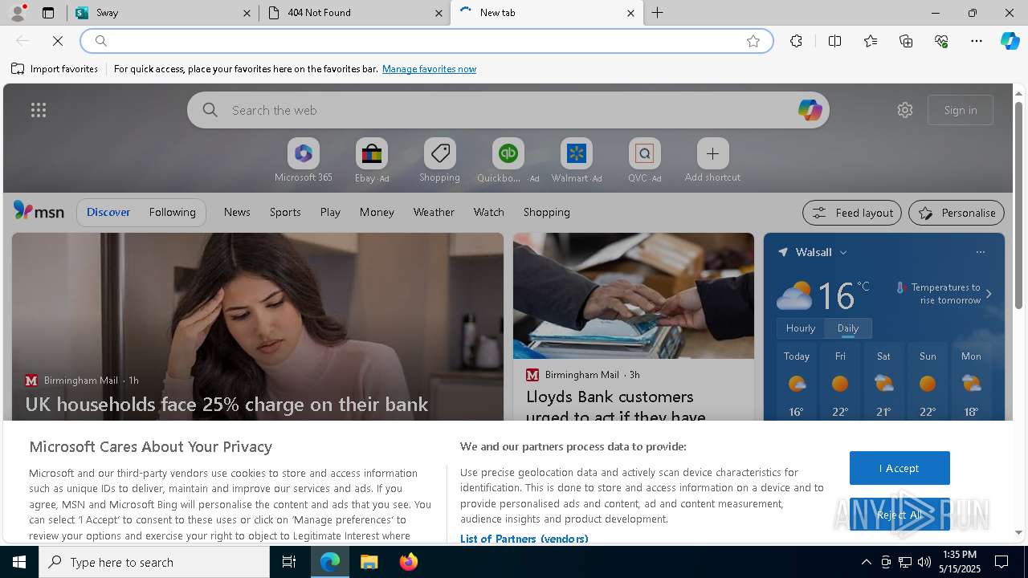1028x578 pixels.
Task: Open Browser essentials icon
Action: tap(941, 41)
